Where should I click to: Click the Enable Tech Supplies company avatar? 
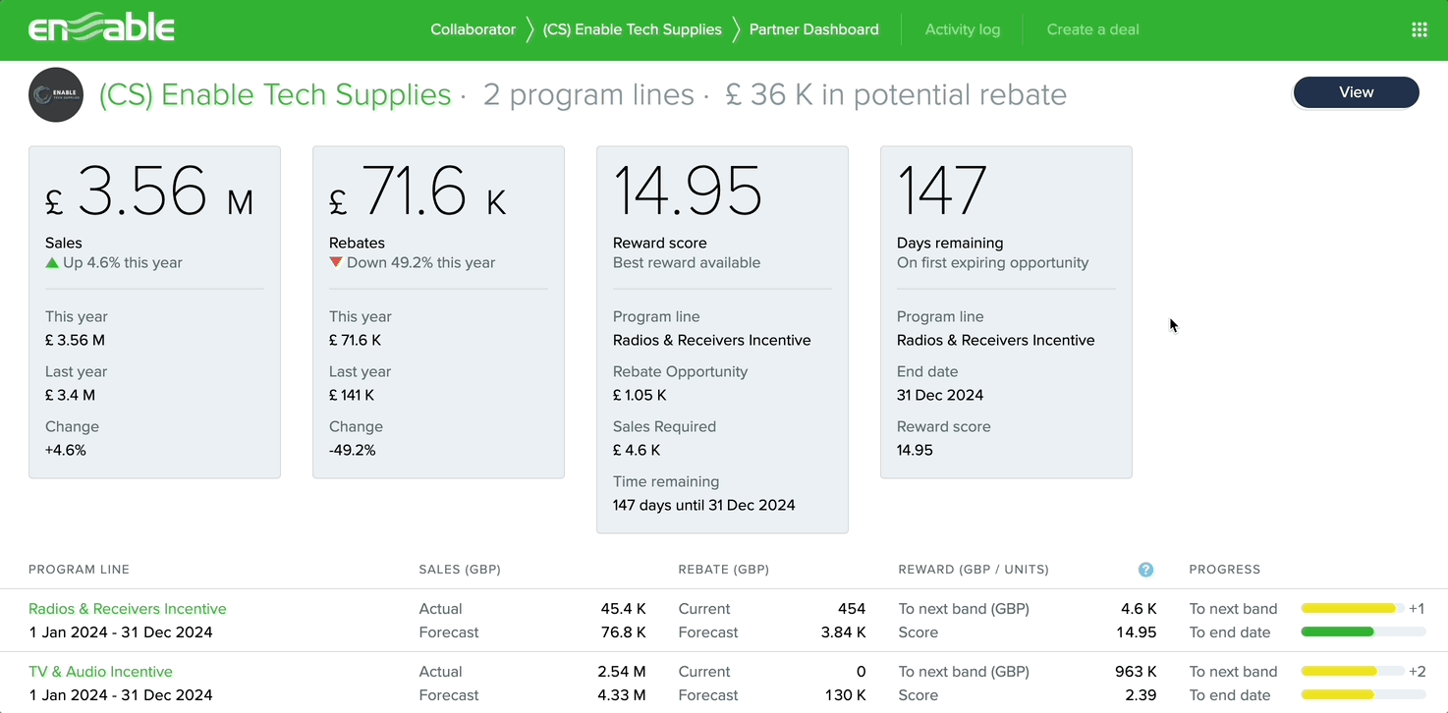(x=56, y=94)
